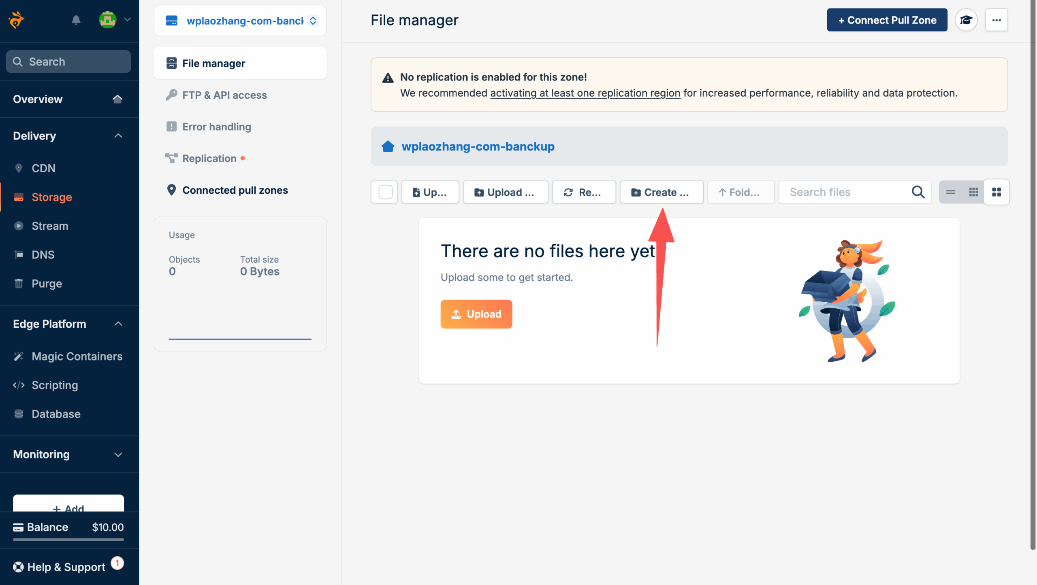Expand the Monitoring sidebar section
This screenshot has width=1037, height=585.
click(x=118, y=454)
